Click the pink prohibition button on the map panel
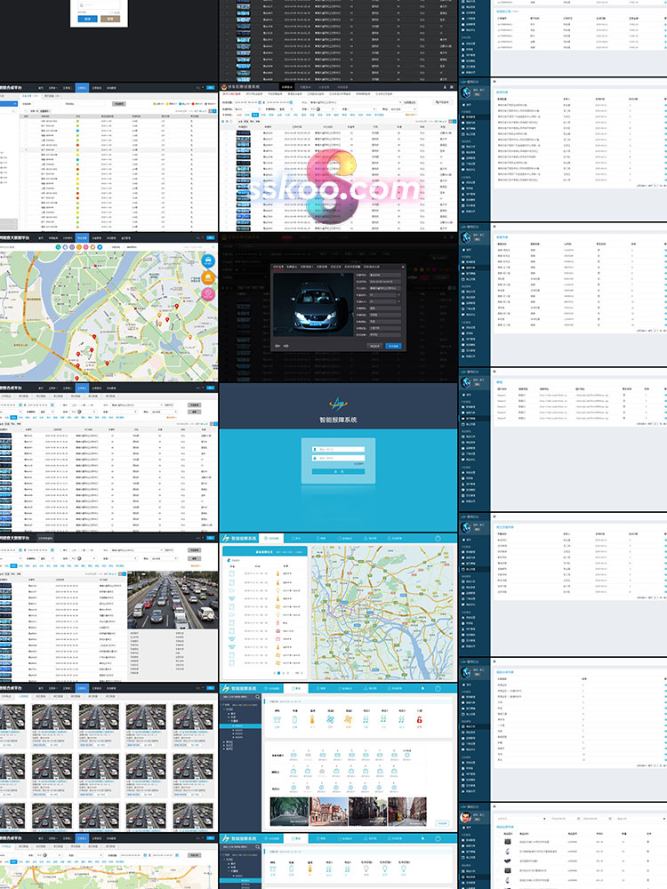Image resolution: width=667 pixels, height=889 pixels. 208,293
